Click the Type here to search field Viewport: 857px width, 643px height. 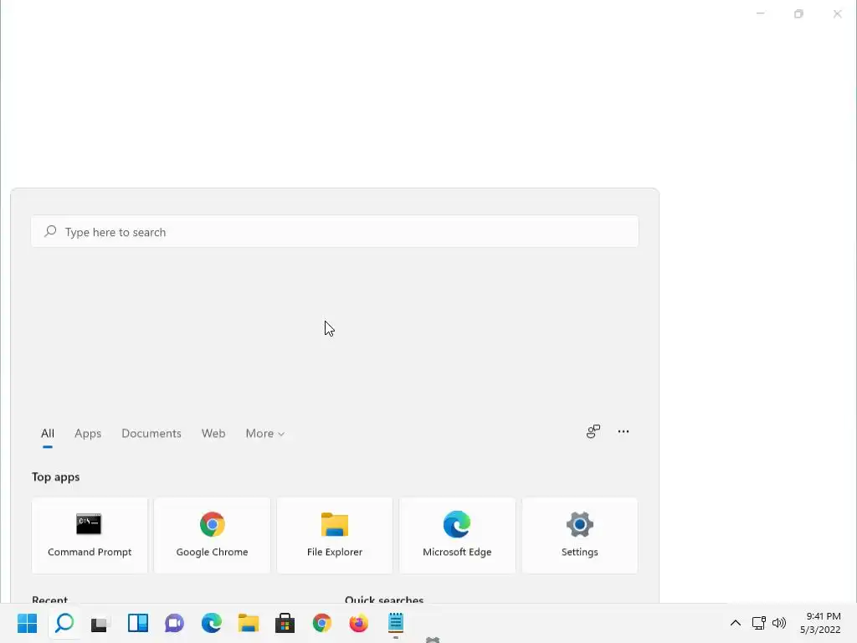click(x=335, y=232)
